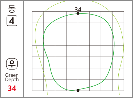Viewport: 133px width, 98px height.
Task: Click the number 34 above the green
Action: pos(78,10)
